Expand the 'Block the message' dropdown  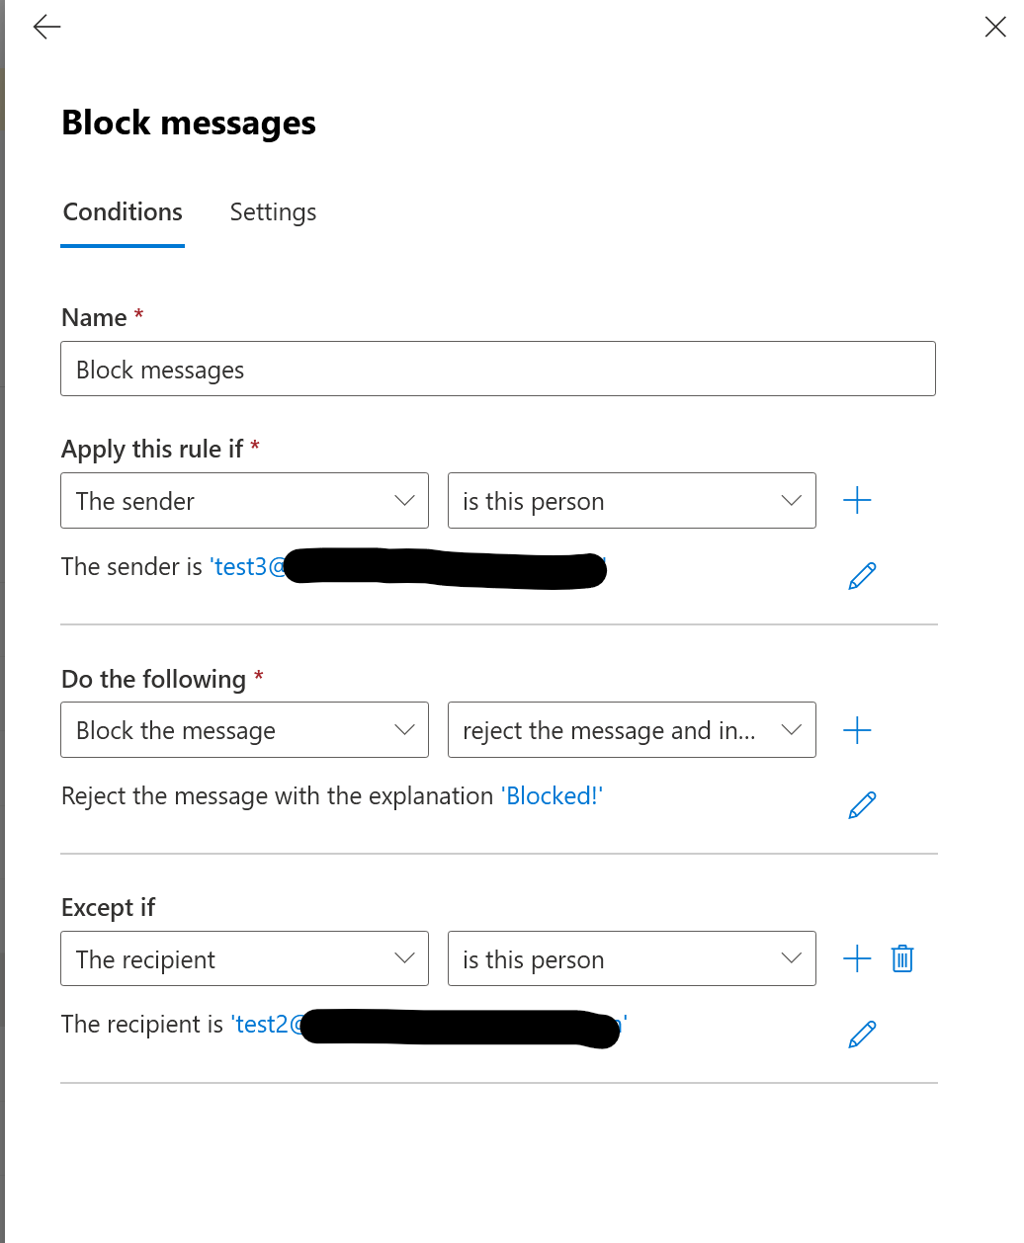click(x=244, y=729)
